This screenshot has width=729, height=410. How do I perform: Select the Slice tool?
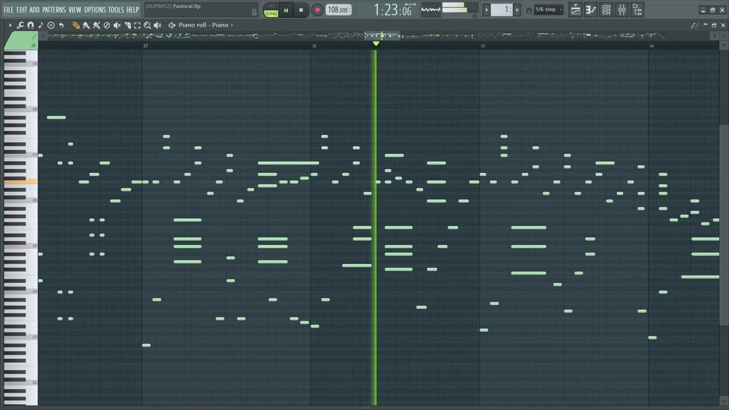pyautogui.click(x=127, y=25)
